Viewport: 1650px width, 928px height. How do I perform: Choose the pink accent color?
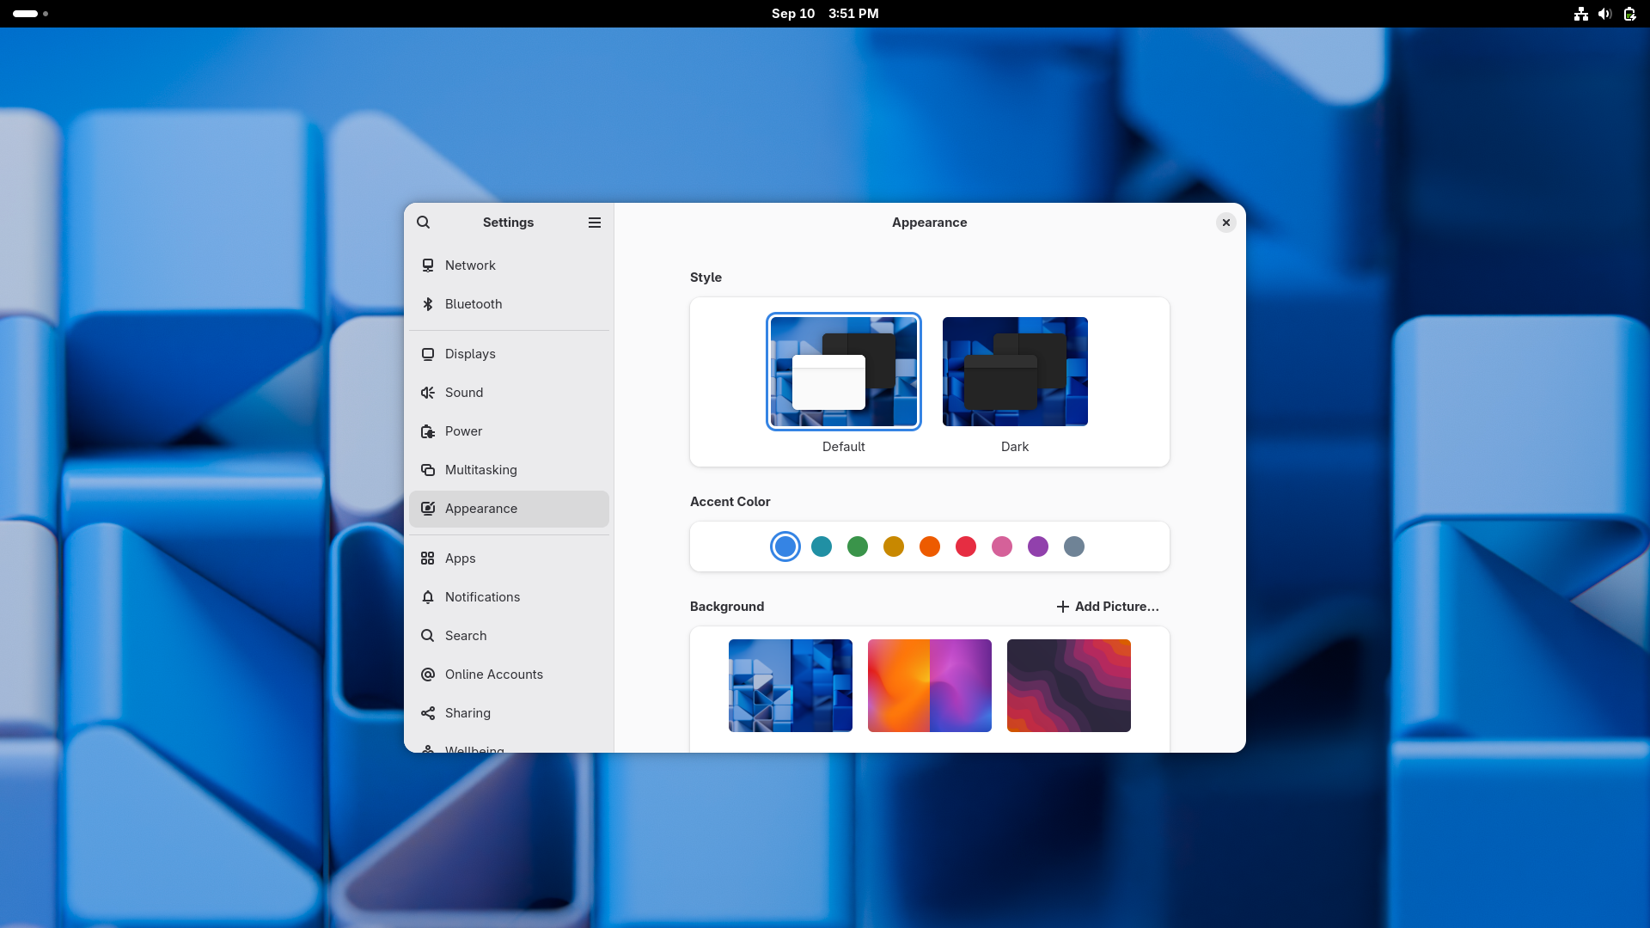[1002, 546]
